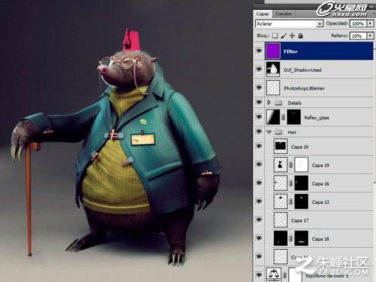Viewport: 376px width, 282px height.
Task: Collapse the Hair layer group
Action: click(x=269, y=132)
